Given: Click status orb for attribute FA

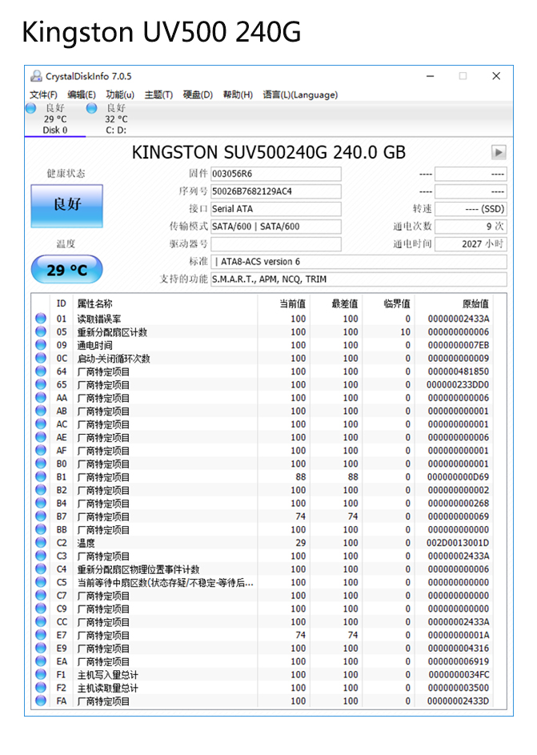Looking at the screenshot, I should tap(41, 701).
